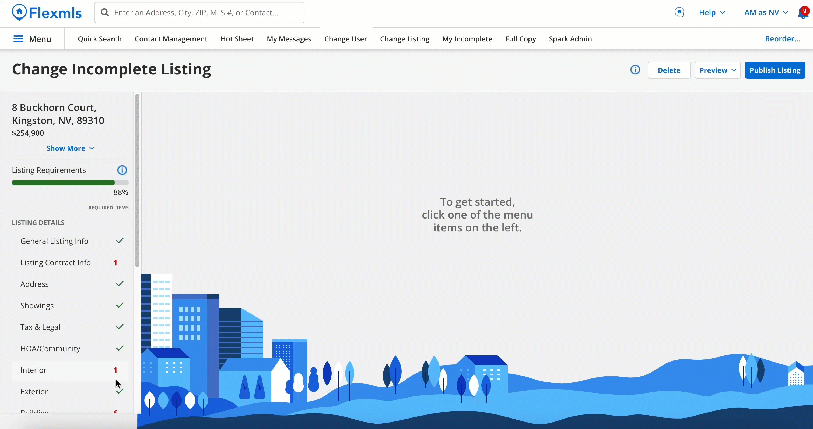
Task: Click the address search input field
Action: click(199, 13)
